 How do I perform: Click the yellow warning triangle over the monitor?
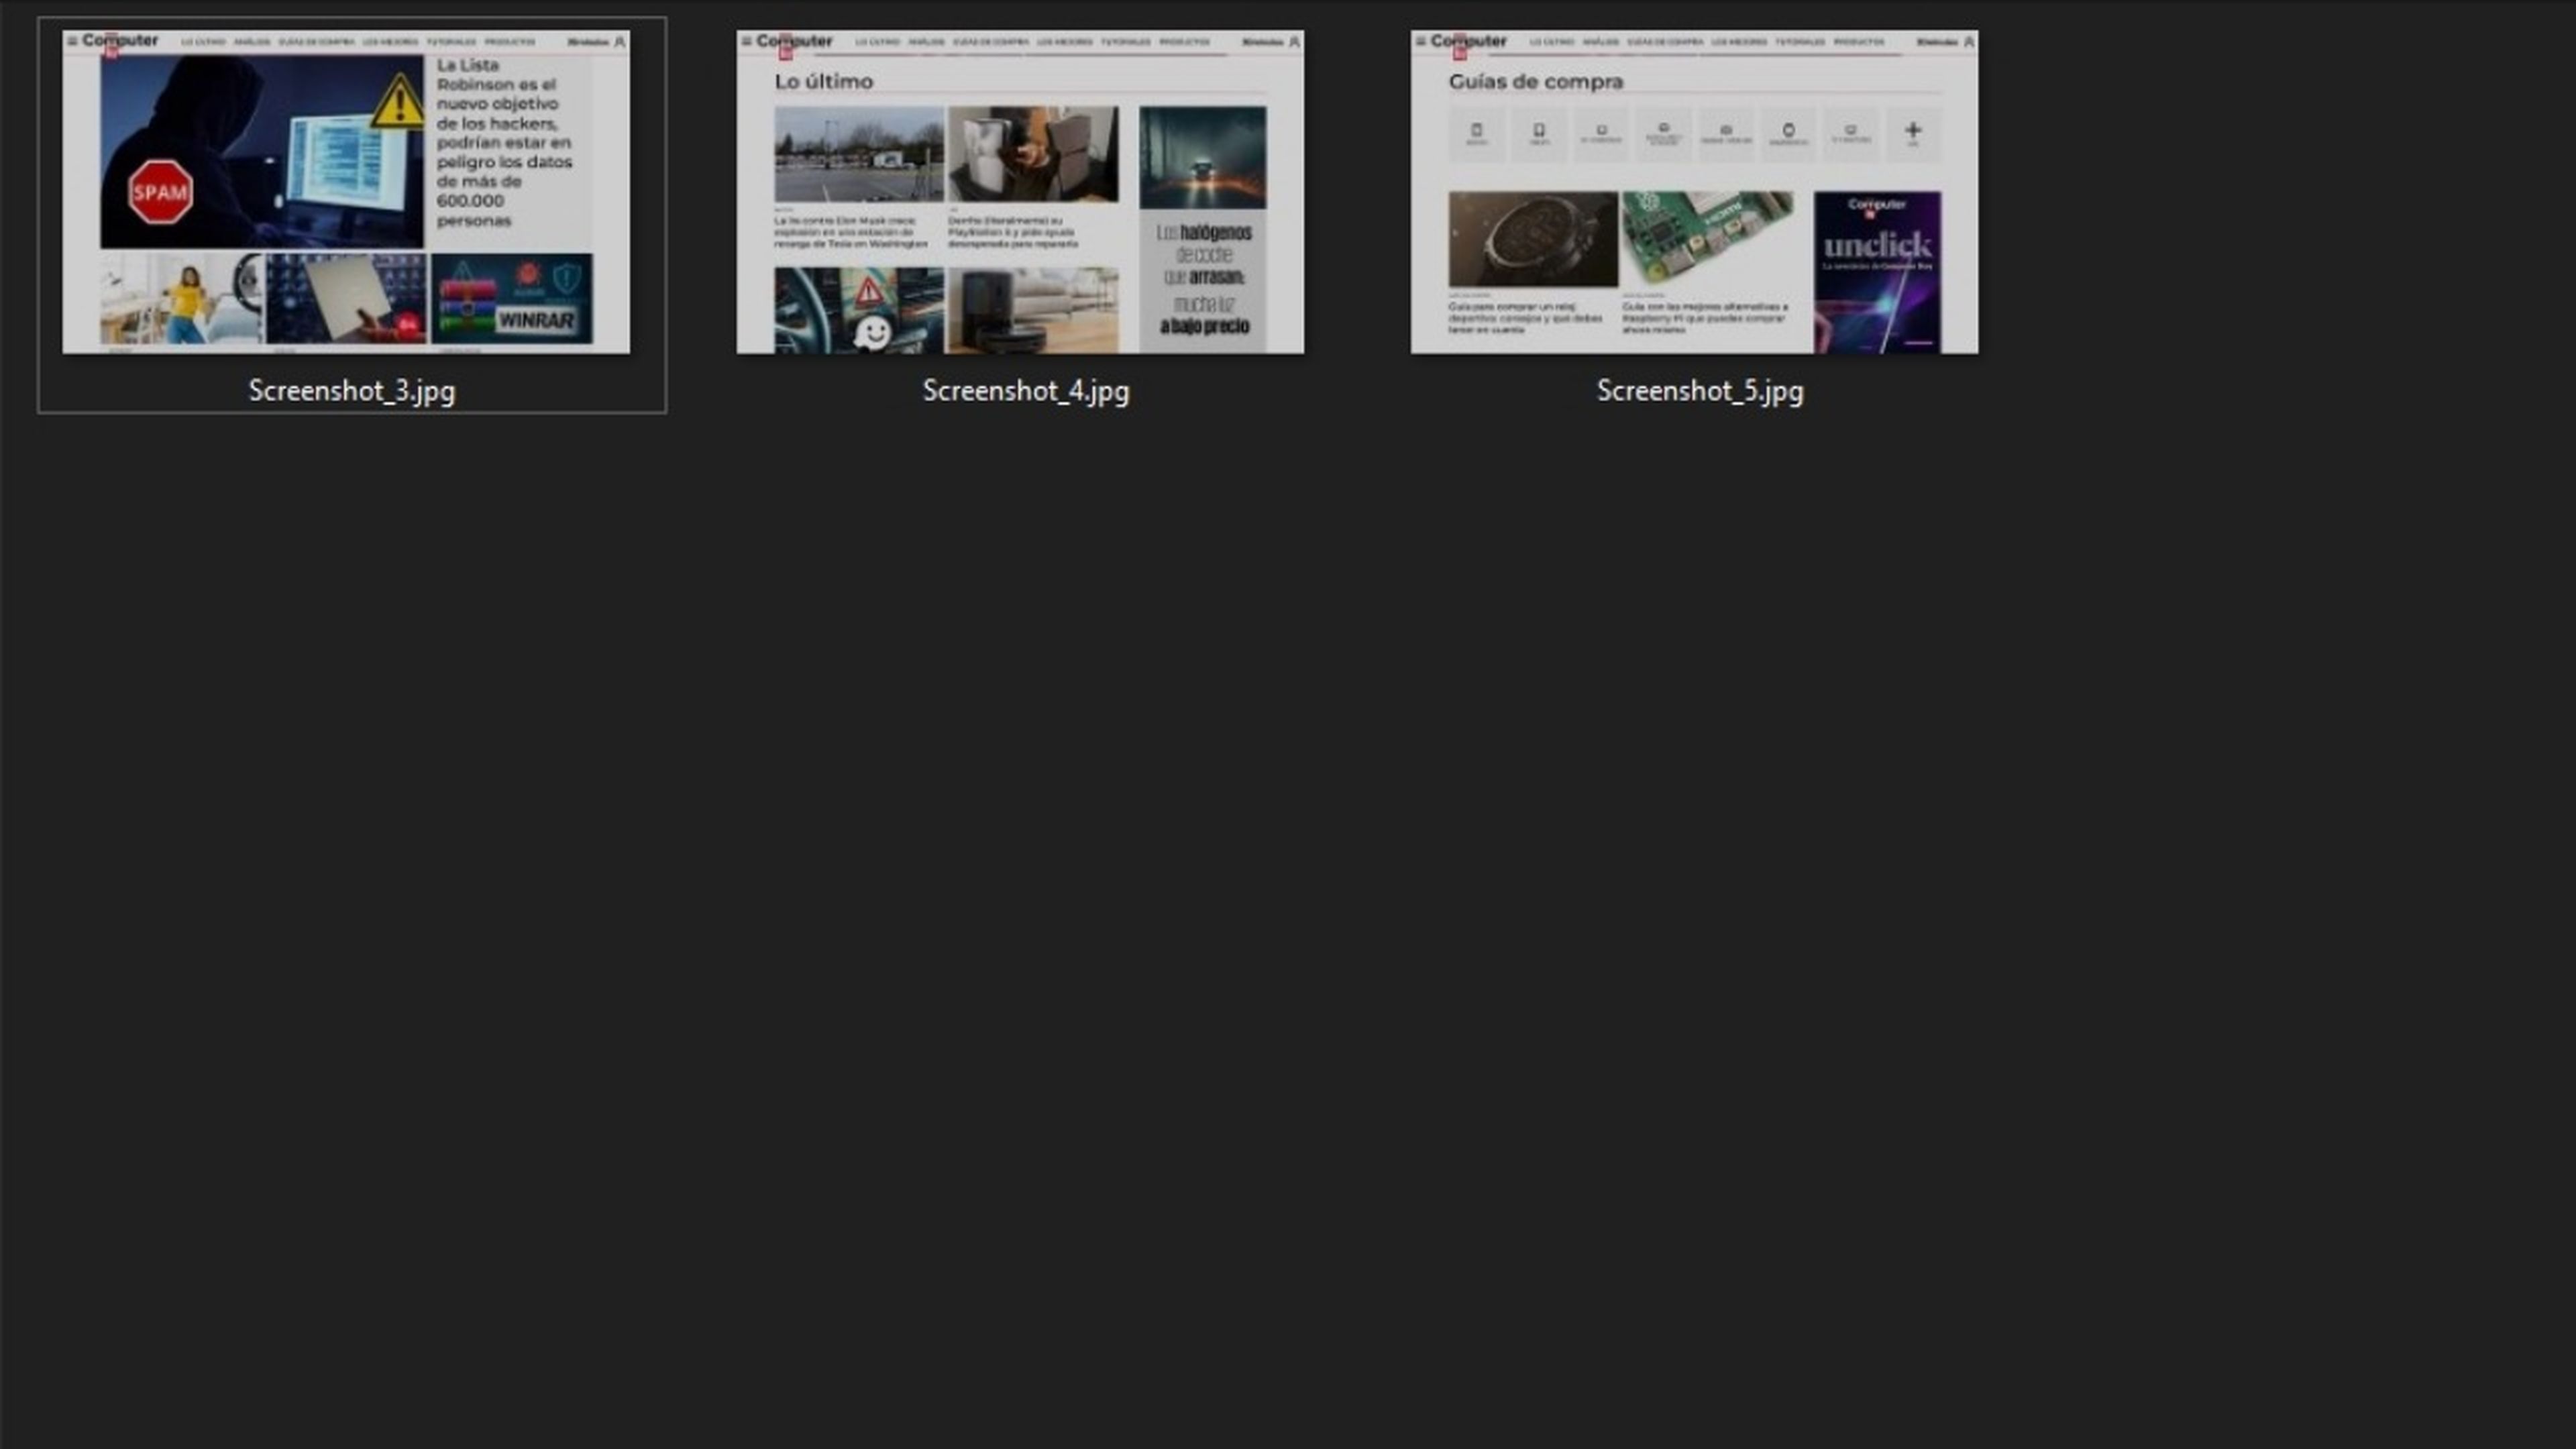click(x=398, y=102)
